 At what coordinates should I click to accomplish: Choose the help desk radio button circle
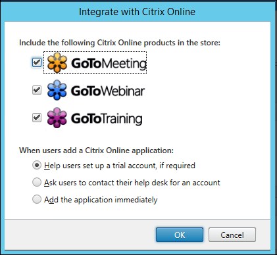click(x=37, y=182)
